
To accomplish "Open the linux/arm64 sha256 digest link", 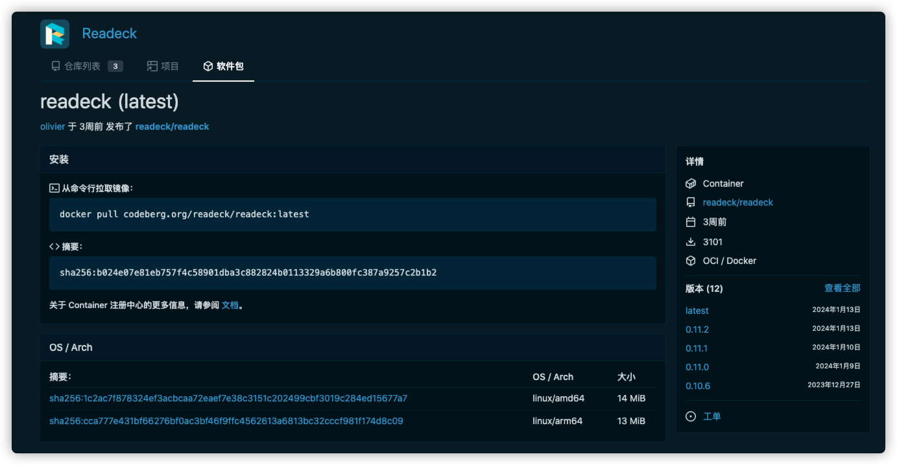I will (x=226, y=421).
